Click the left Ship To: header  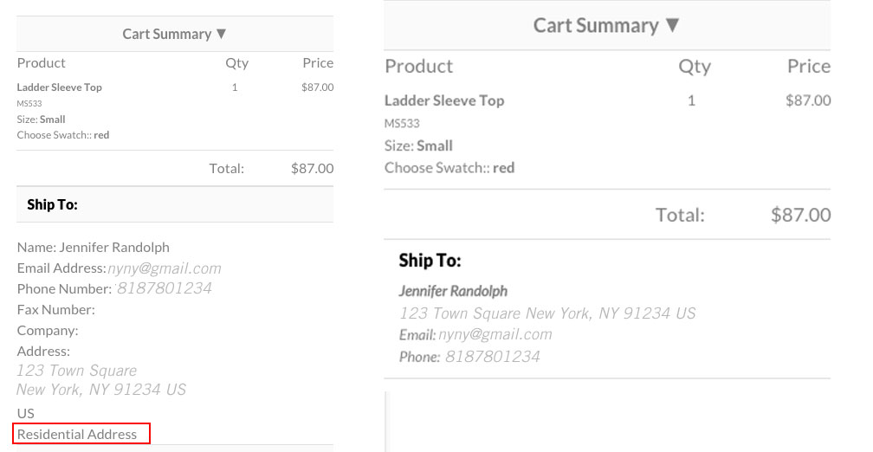point(52,205)
